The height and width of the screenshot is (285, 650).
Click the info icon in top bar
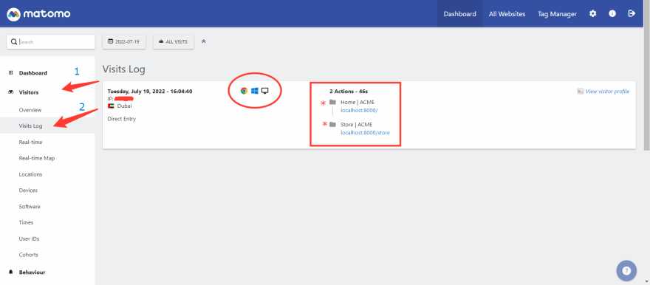(612, 14)
